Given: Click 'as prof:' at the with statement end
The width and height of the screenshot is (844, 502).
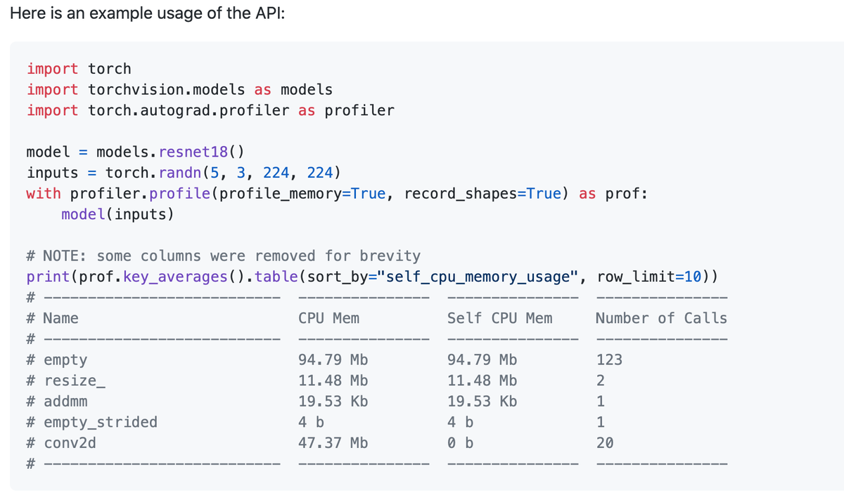Looking at the screenshot, I should tap(613, 193).
